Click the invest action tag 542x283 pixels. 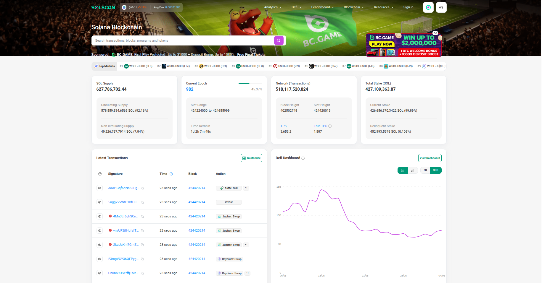pos(229,202)
